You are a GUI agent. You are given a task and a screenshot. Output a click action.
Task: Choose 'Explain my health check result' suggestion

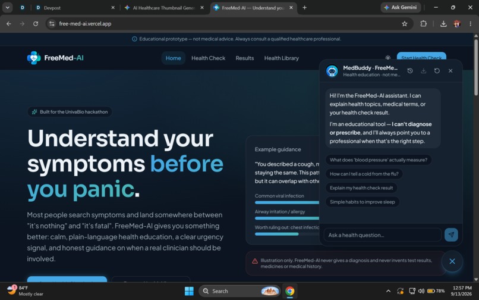click(x=361, y=187)
